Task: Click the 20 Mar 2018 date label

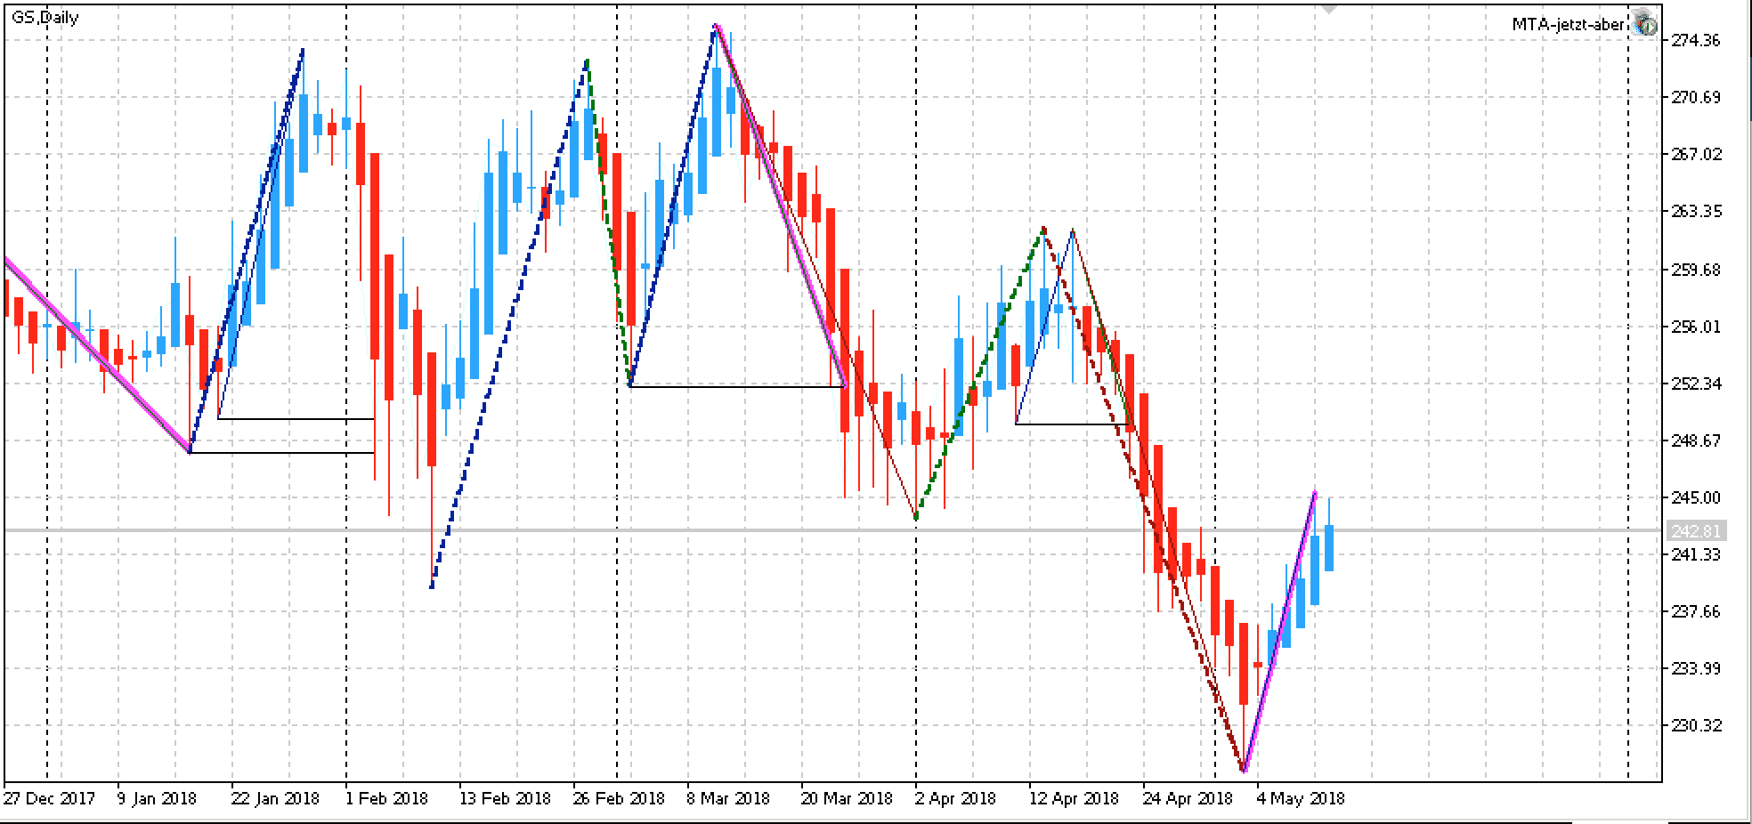Action: 847,798
